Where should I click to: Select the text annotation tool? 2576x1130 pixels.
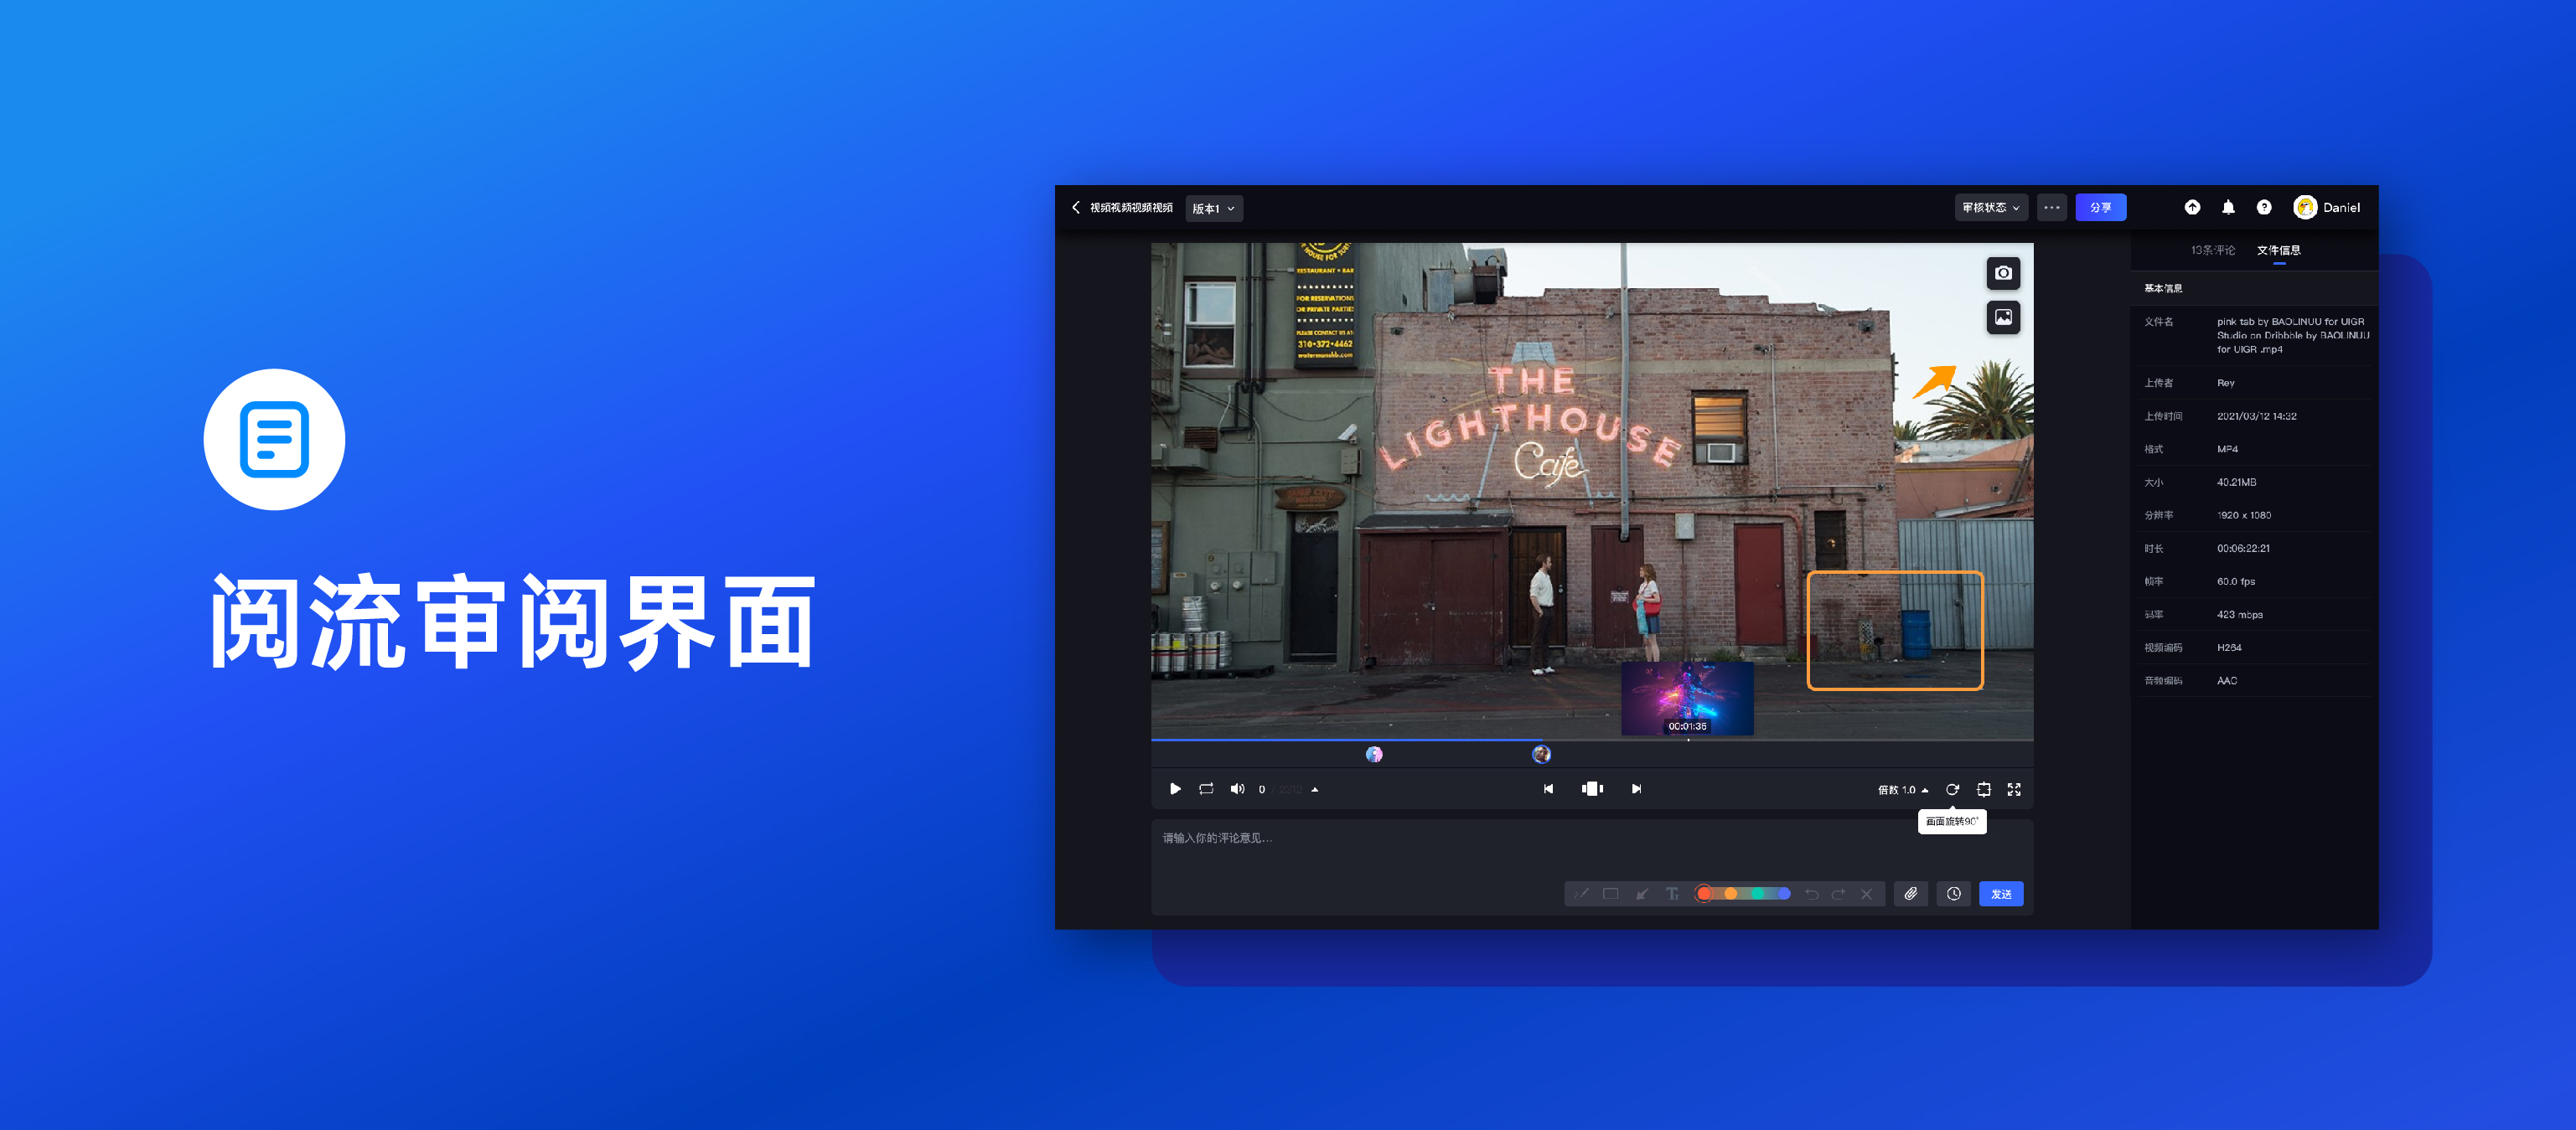(x=1672, y=894)
